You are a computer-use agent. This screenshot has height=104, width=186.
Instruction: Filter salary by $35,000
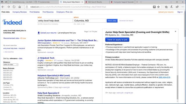click(x=8, y=70)
